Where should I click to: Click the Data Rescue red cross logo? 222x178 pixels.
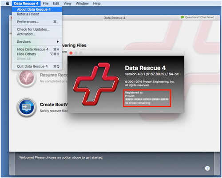96,84
